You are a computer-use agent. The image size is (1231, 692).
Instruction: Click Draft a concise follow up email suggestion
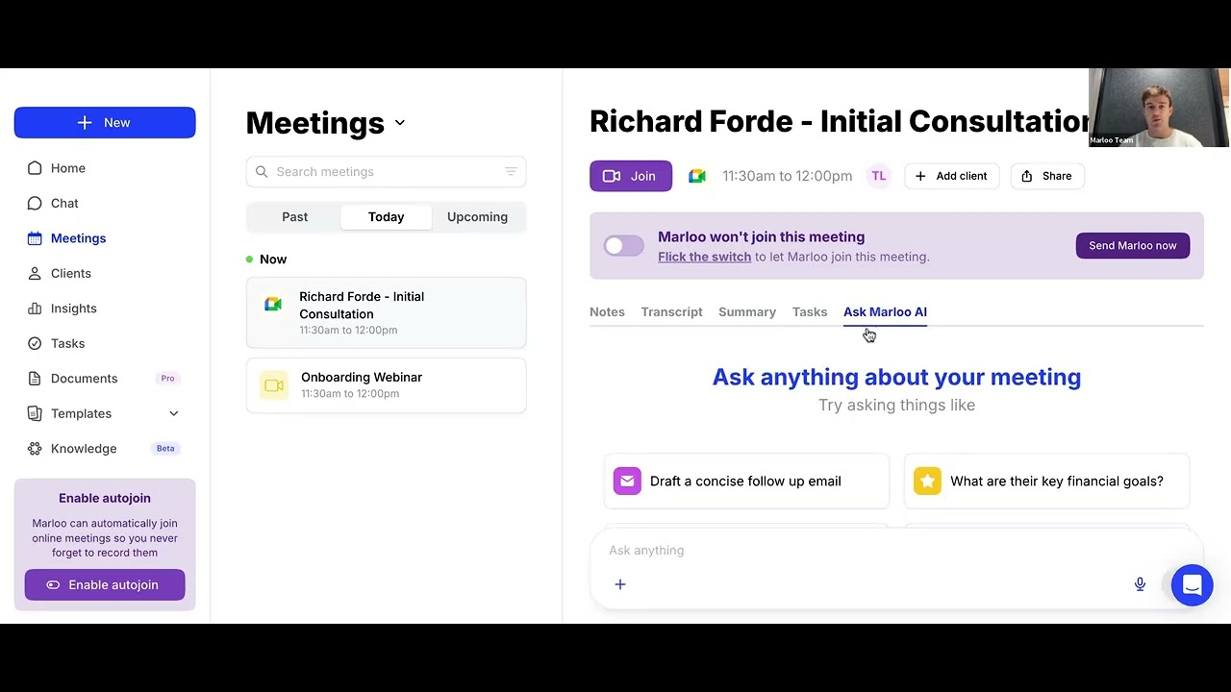746,482
